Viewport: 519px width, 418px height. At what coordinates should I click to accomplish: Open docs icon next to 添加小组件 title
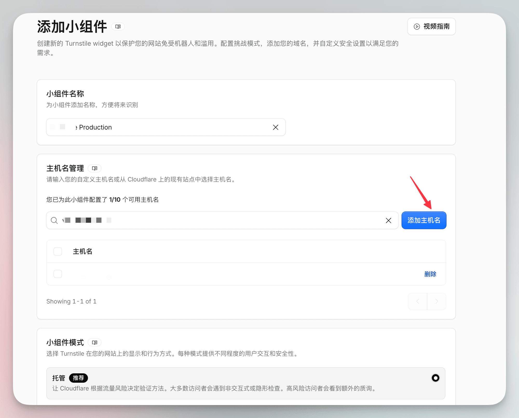[118, 26]
